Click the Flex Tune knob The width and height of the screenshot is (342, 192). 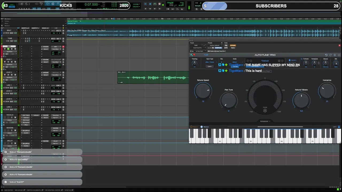[229, 100]
